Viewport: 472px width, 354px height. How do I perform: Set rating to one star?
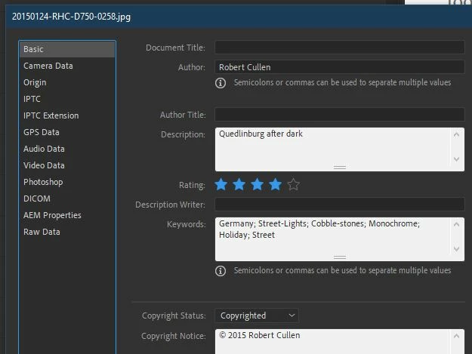pyautogui.click(x=221, y=184)
